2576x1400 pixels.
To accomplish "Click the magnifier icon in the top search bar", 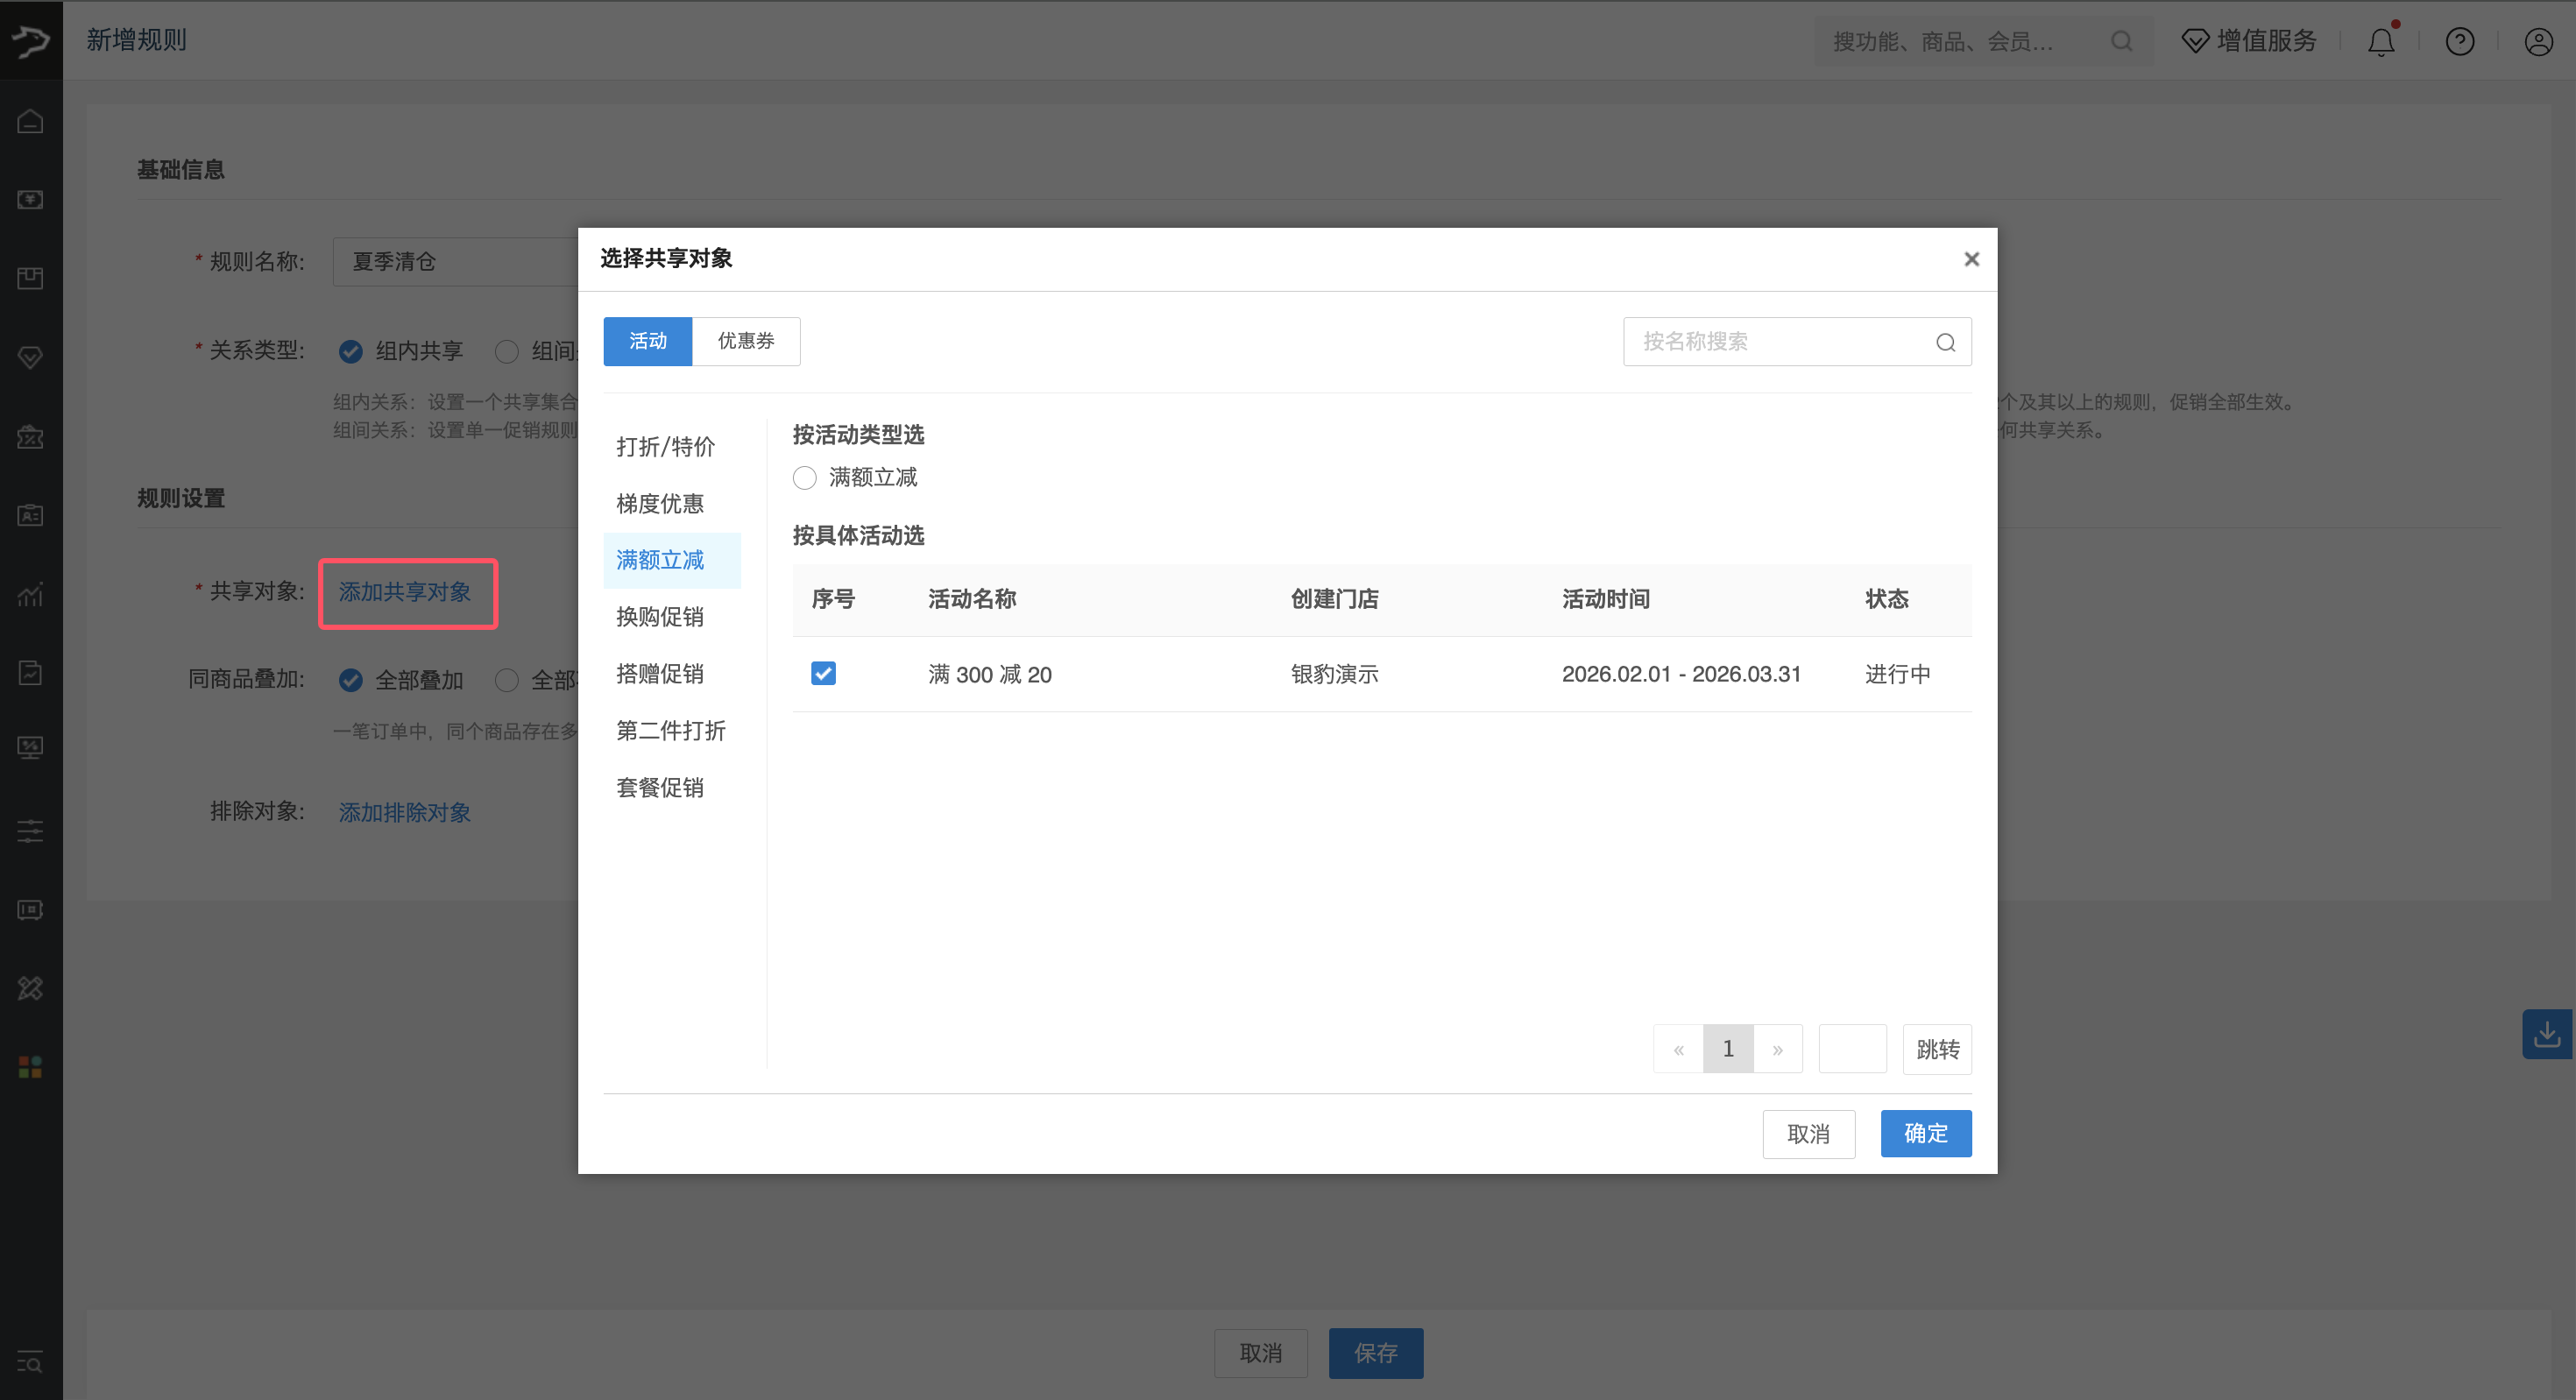I will [x=2121, y=41].
